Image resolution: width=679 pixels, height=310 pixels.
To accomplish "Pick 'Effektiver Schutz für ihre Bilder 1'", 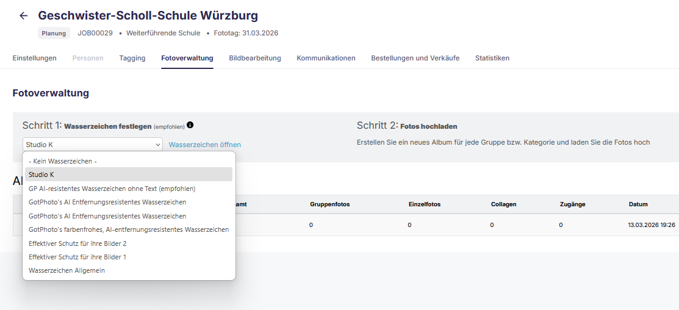I will tap(77, 257).
